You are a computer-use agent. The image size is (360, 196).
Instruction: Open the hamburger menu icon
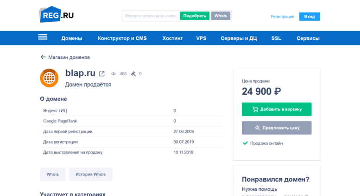pyautogui.click(x=43, y=37)
